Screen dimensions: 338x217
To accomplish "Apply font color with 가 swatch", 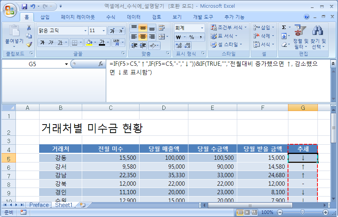I will [x=102, y=43].
